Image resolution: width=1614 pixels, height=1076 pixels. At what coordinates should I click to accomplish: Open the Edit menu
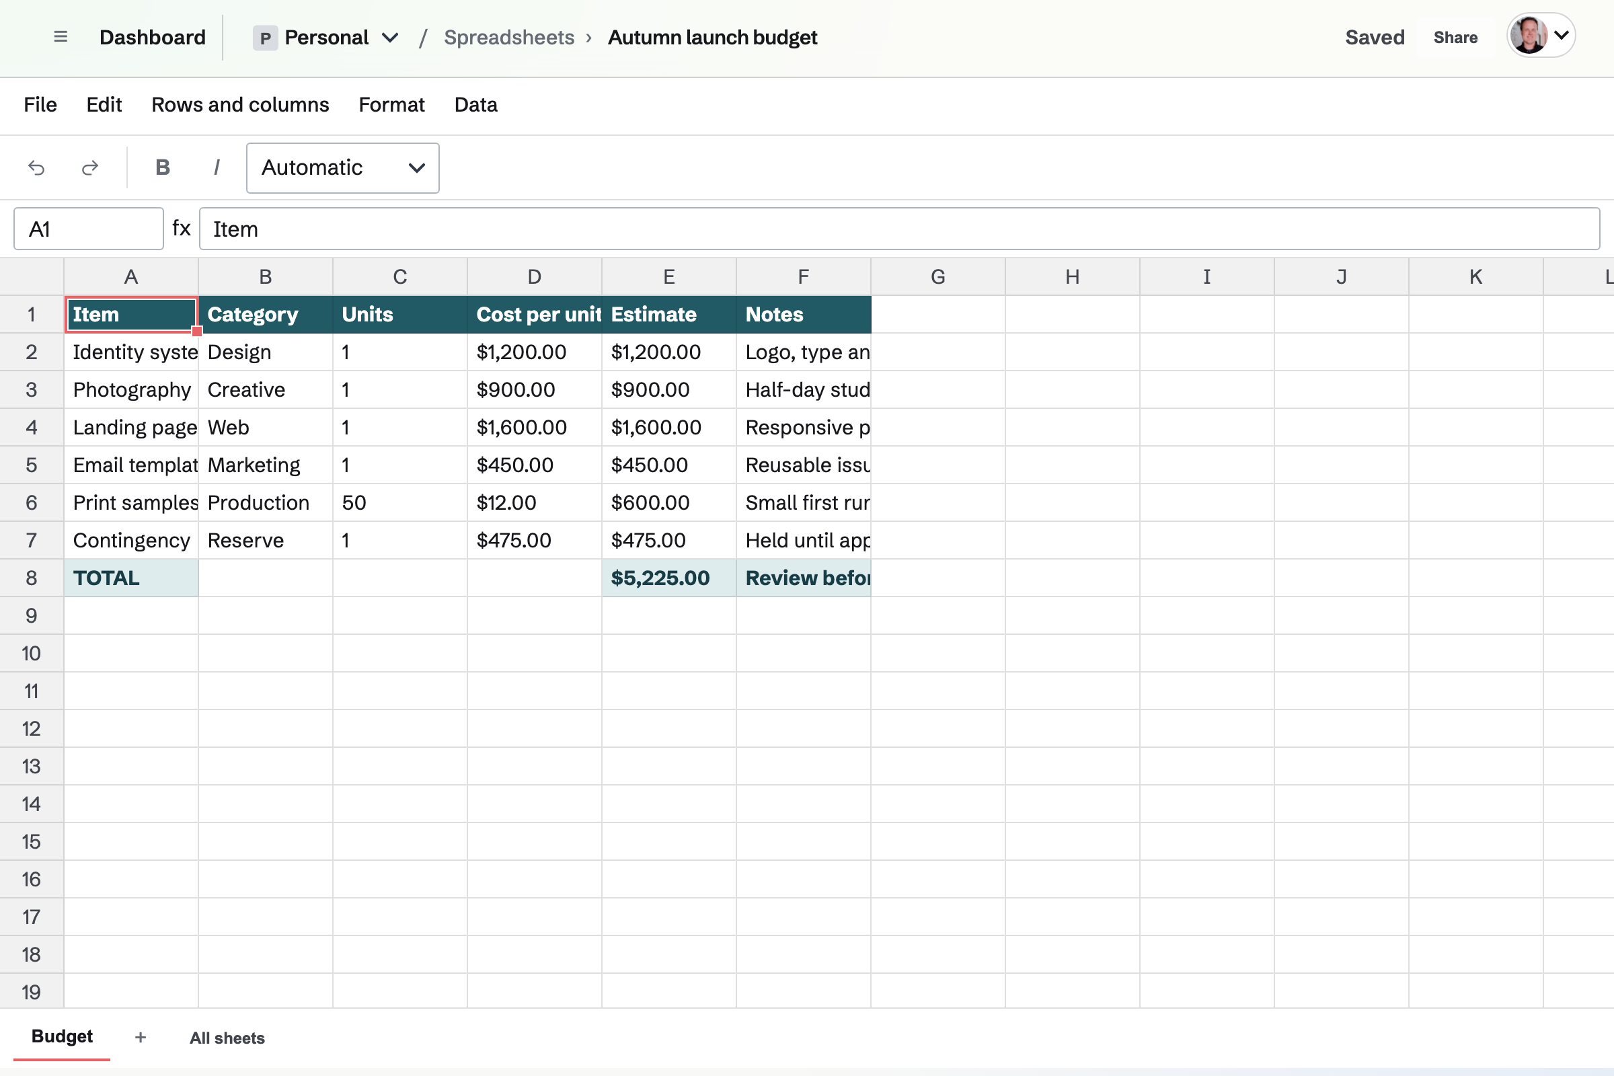point(104,105)
